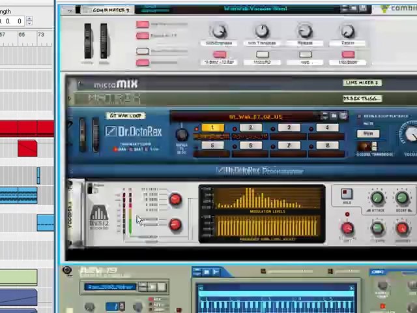This screenshot has width=417, height=313.
Task: Expand the Dr. Octo Rex Programmer panel
Action: [71, 171]
